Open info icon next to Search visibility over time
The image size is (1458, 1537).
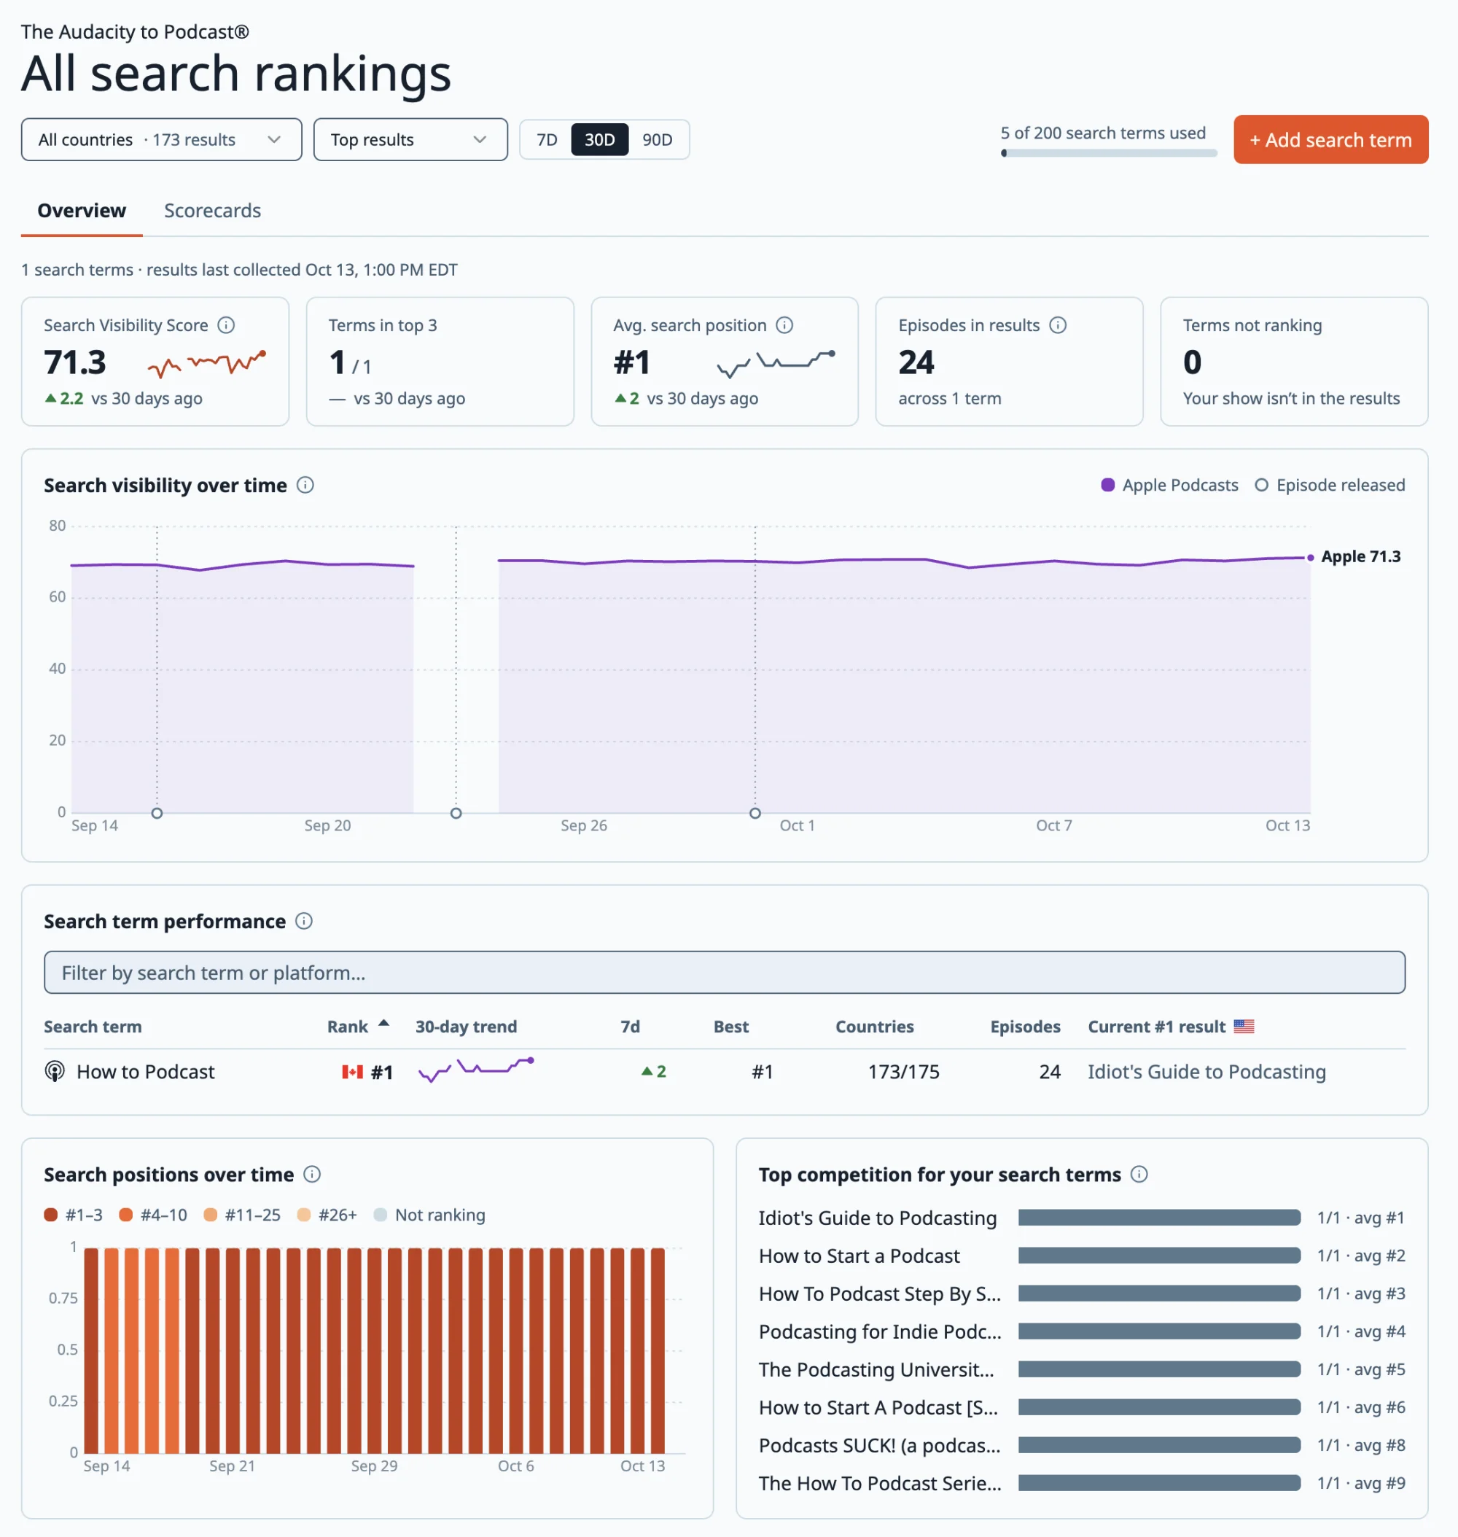pos(305,485)
